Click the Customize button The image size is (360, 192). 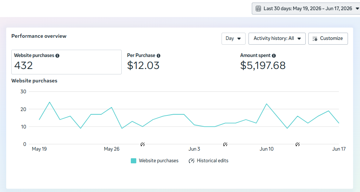pos(328,38)
